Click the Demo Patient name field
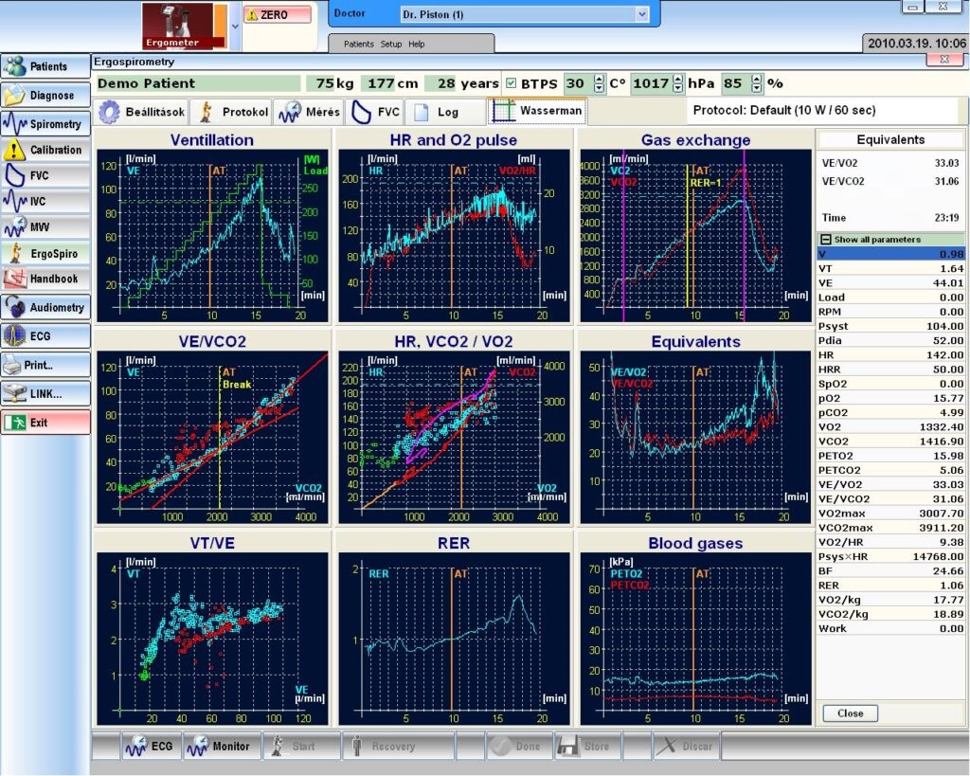970x776 pixels. click(x=198, y=83)
